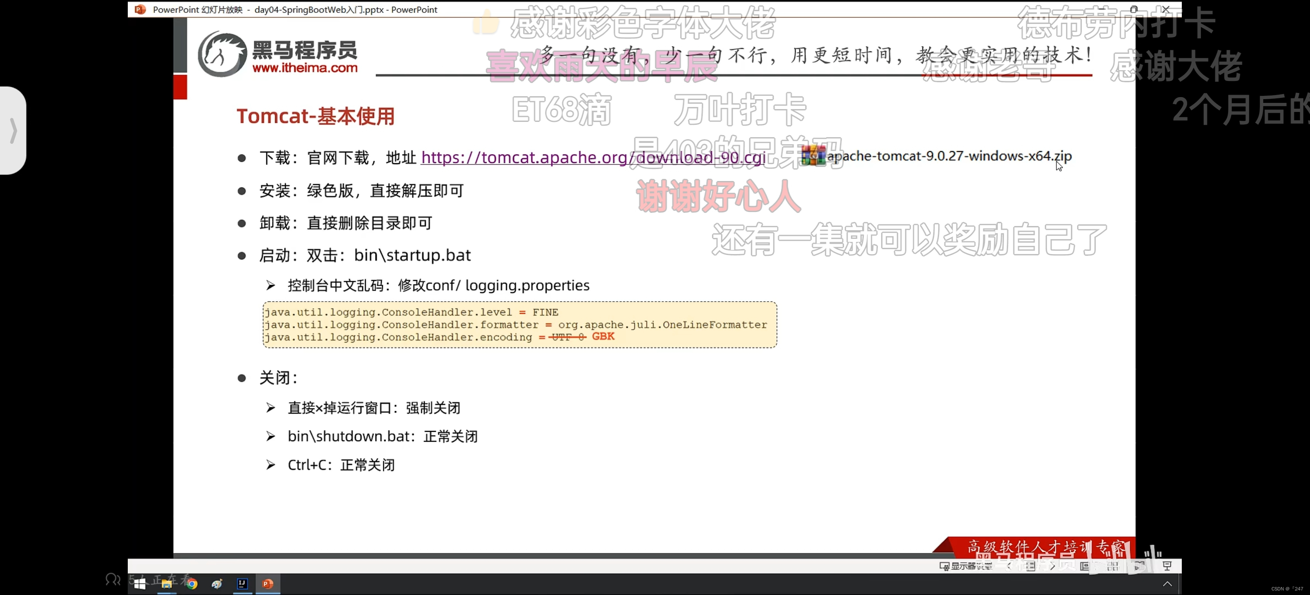Click the red GBK encoding value

click(x=603, y=336)
